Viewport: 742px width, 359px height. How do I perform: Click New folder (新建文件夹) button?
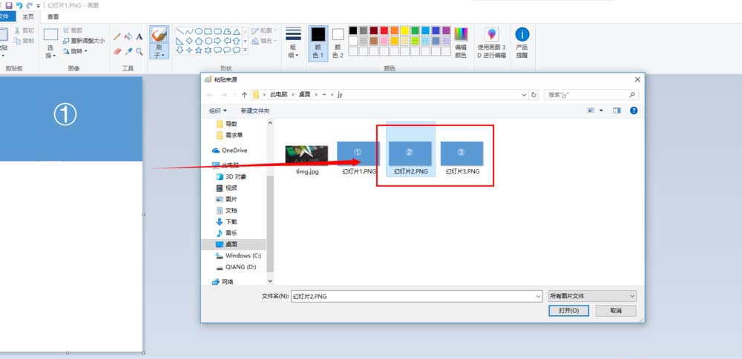(255, 111)
